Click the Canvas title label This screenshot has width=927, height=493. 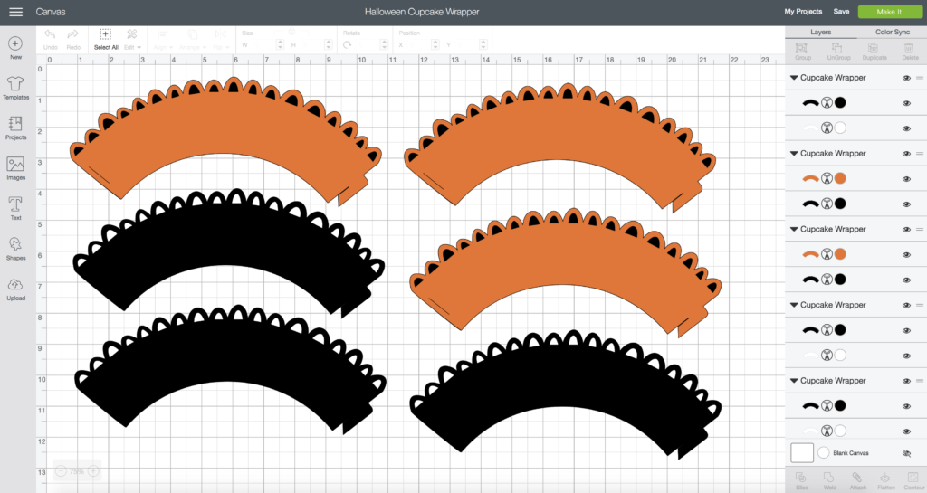51,12
